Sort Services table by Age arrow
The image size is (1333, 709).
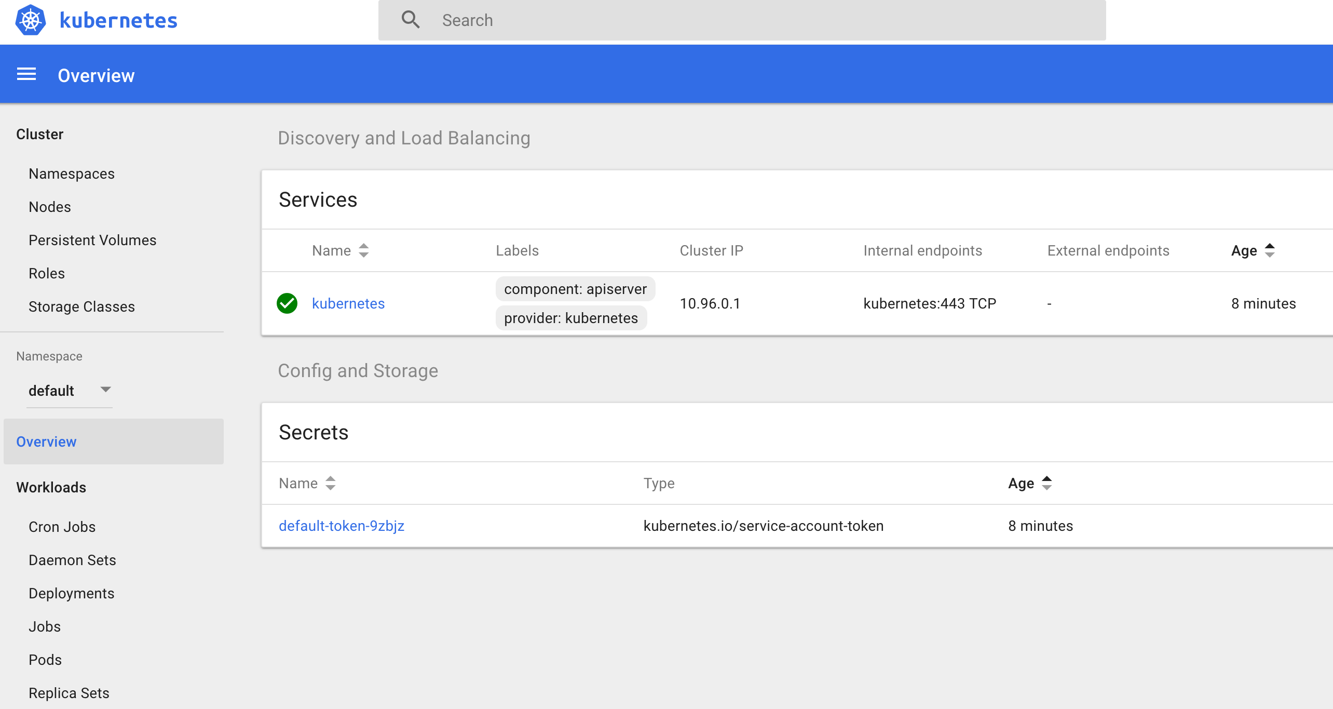1270,250
